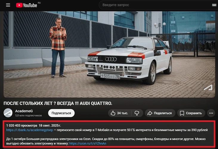The width and height of the screenshot is (218, 149).
Task: Open the AcademeG channel name link
Action: [24, 111]
